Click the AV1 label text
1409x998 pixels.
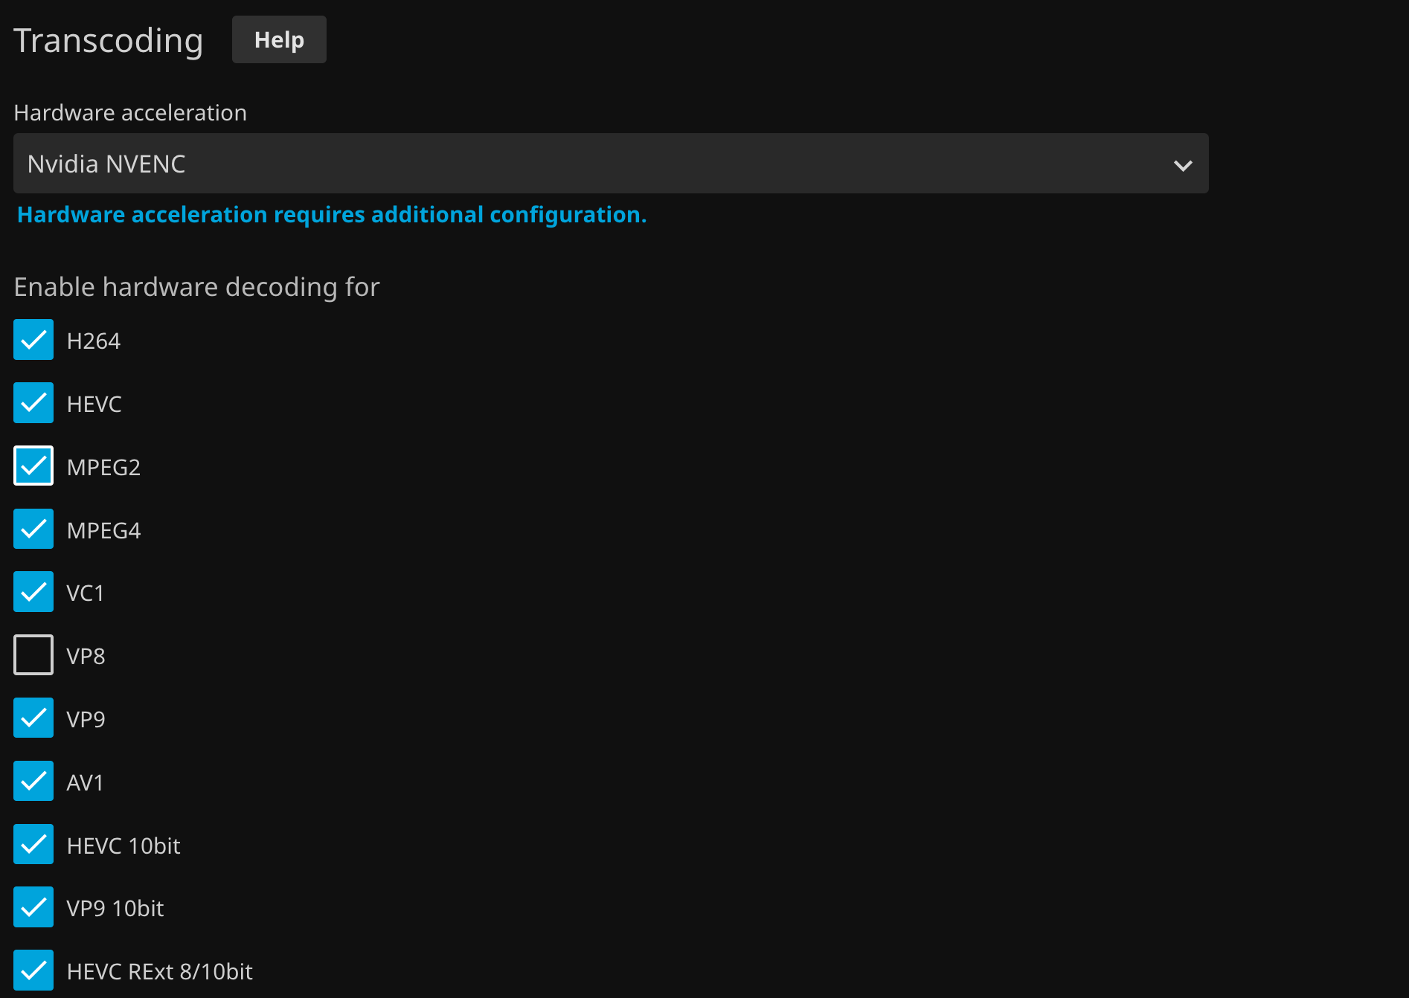point(85,782)
